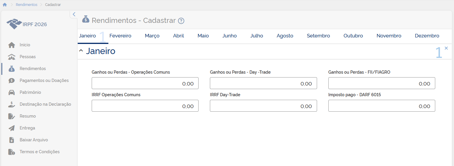Click the Imposto pago DARF 6015 field
454x166 pixels.
(x=381, y=106)
